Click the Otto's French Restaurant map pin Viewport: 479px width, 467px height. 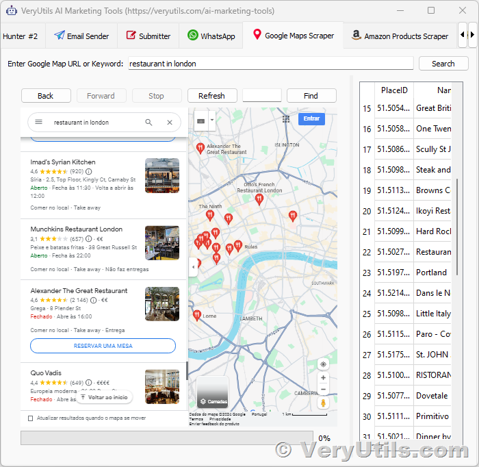[x=259, y=199]
